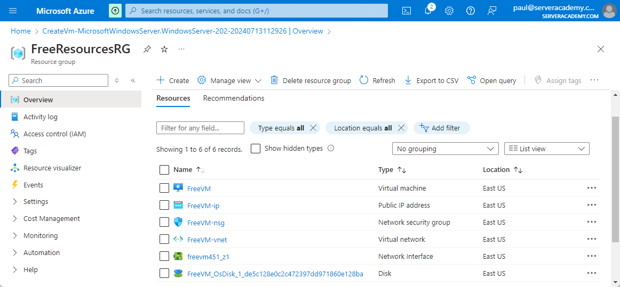Open more actions for the FreeVM row
This screenshot has width=620, height=287.
592,188
